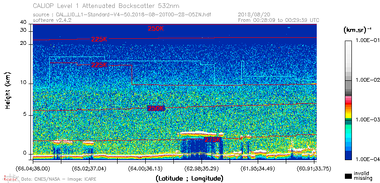Click the (64.00;36.13) coordinate label
380x183 pixels.
[145, 168]
